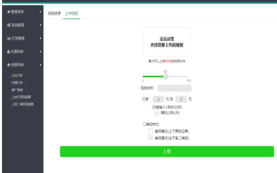This screenshot has width=277, height=173.
Task: Expand the 订单管理 arrow
Action: (x=41, y=38)
